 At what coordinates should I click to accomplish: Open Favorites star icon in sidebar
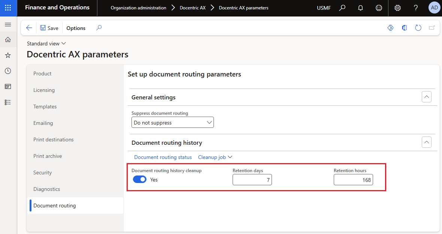[x=8, y=55]
